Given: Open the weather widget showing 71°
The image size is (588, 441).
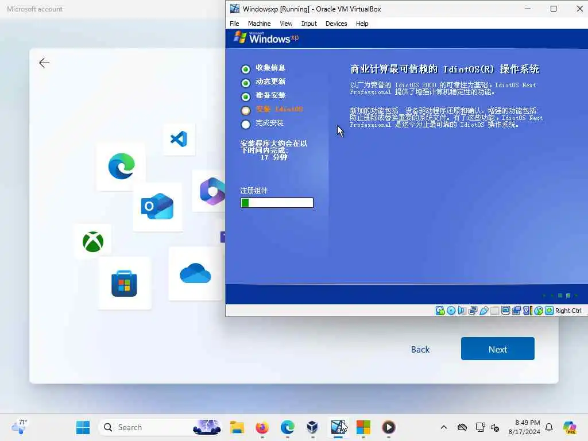Looking at the screenshot, I should (x=19, y=427).
